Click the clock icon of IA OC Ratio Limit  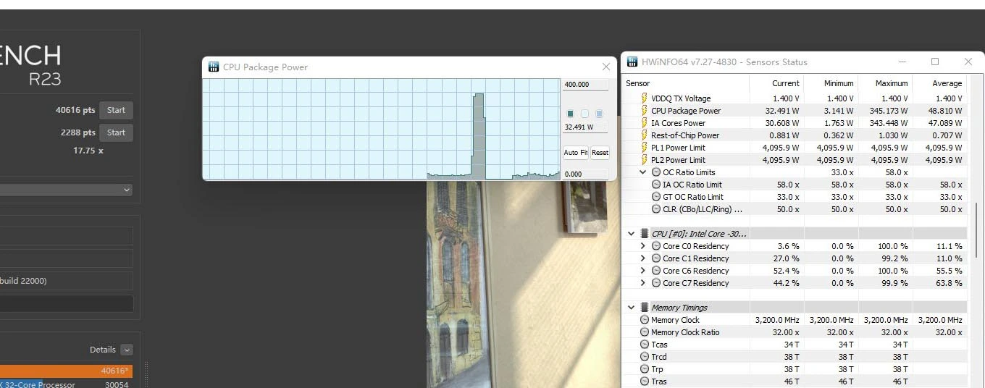tap(656, 185)
